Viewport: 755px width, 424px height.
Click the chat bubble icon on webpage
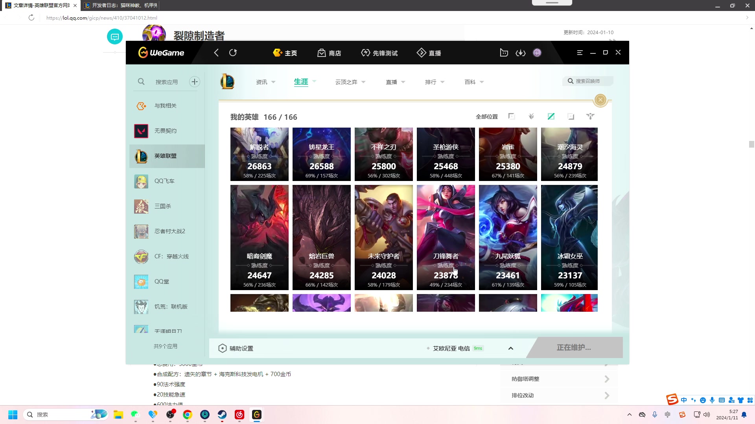115,37
